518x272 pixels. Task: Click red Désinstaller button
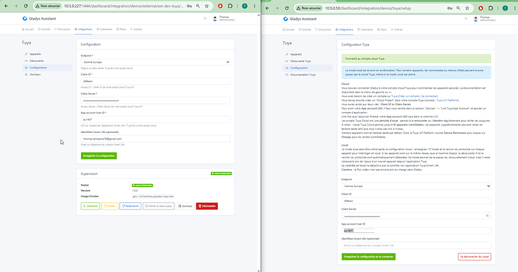pyautogui.click(x=206, y=206)
